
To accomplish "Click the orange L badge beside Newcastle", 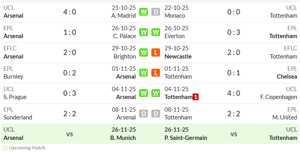I will 156,53.
